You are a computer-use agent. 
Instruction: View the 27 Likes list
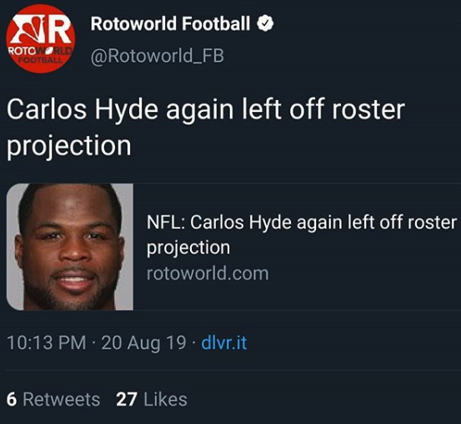click(x=152, y=399)
